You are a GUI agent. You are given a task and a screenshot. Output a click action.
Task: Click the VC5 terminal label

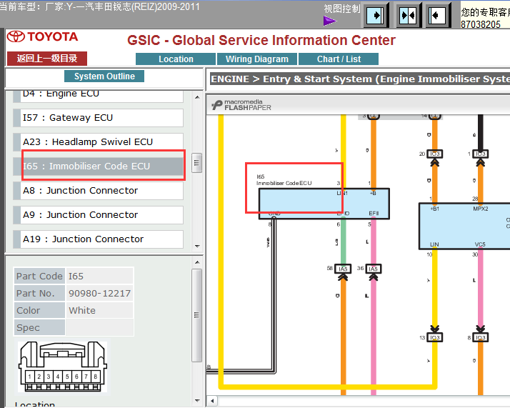pyautogui.click(x=480, y=244)
